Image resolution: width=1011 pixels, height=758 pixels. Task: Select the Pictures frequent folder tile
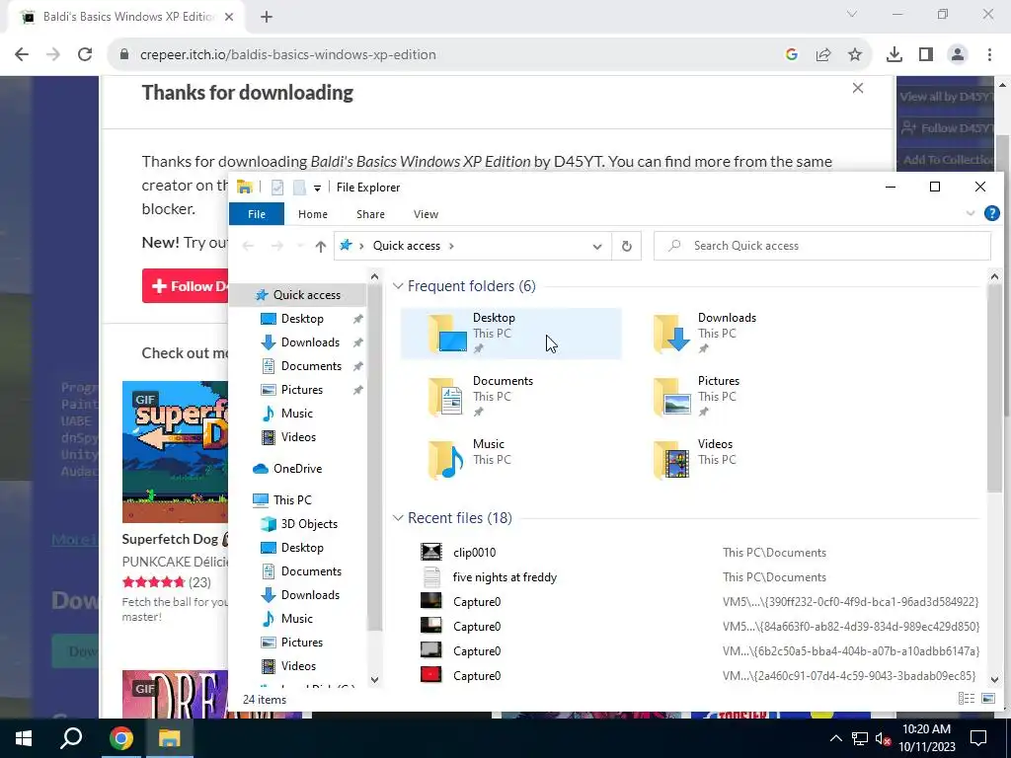pos(735,397)
